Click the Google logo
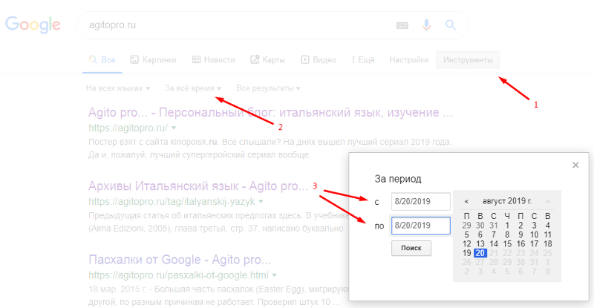The height and width of the screenshot is (308, 594). (x=33, y=25)
